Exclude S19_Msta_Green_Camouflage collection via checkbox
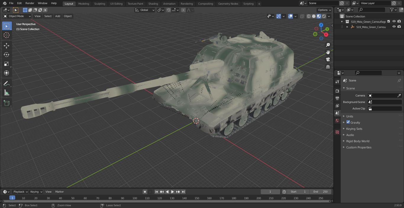 389,21
